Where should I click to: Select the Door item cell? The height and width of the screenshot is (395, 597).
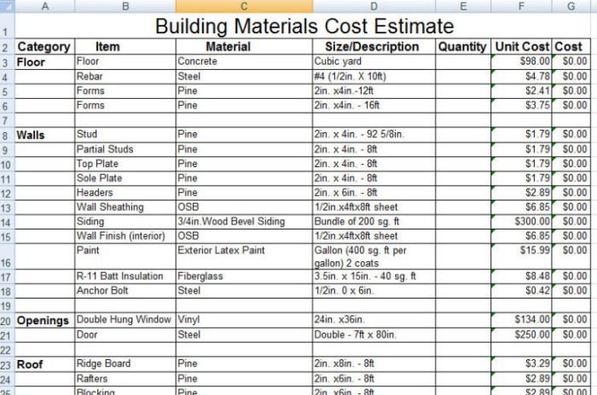(125, 334)
